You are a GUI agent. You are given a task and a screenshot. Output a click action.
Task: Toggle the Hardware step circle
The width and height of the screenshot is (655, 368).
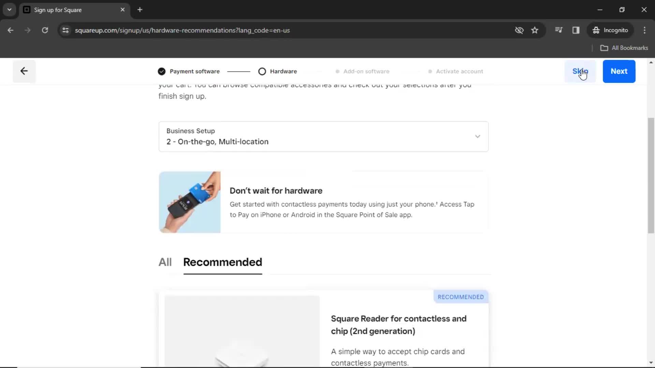(262, 71)
